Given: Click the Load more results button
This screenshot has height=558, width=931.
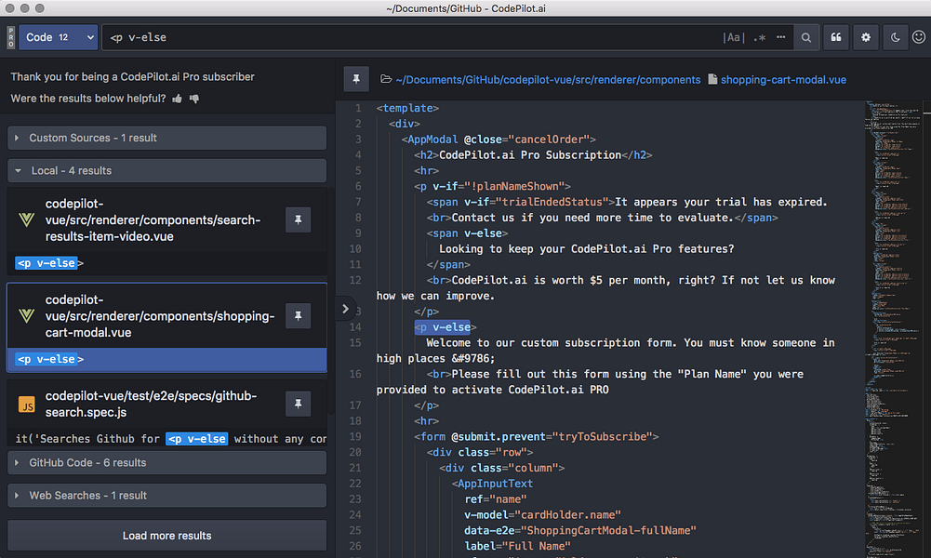Looking at the screenshot, I should point(166,535).
